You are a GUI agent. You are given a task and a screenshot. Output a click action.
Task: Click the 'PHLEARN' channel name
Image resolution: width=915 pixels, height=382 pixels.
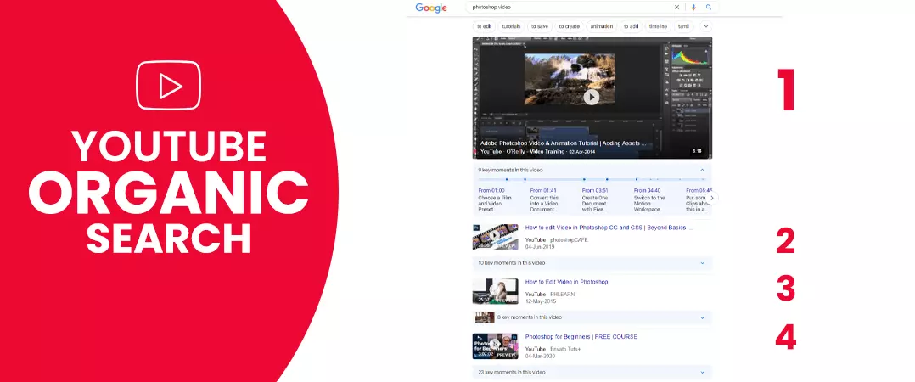(x=563, y=295)
